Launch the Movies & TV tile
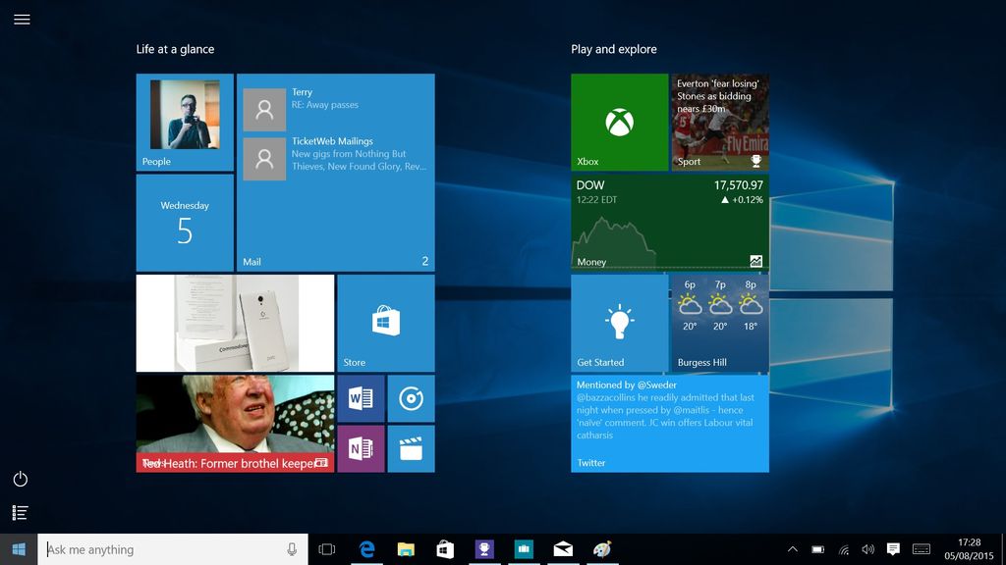Screen dimensions: 1006x565 click(x=411, y=448)
